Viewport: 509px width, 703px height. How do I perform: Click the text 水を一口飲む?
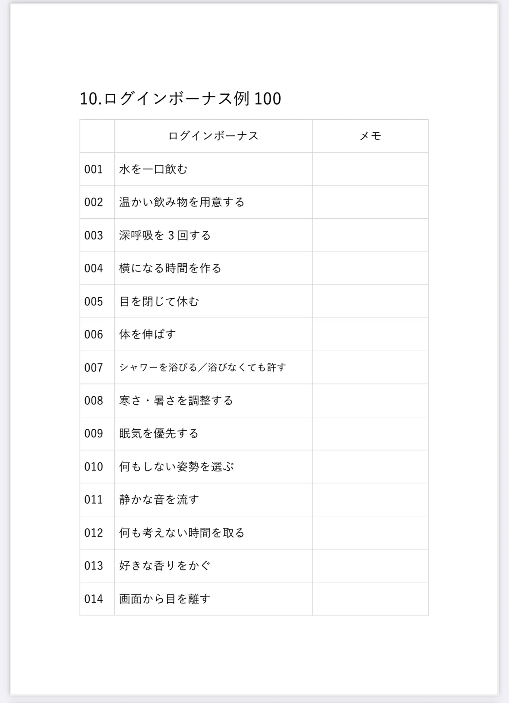[153, 169]
